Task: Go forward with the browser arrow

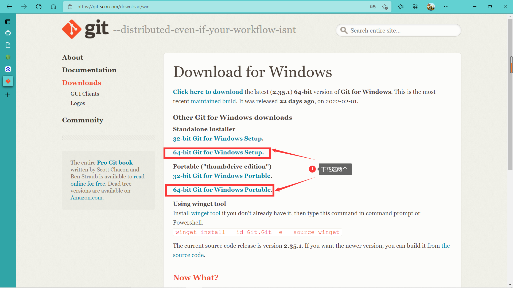Action: (x=24, y=7)
